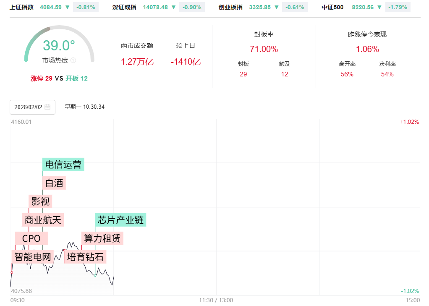Click the 封板率 71.00% value
The image size is (429, 306).
coord(264,49)
